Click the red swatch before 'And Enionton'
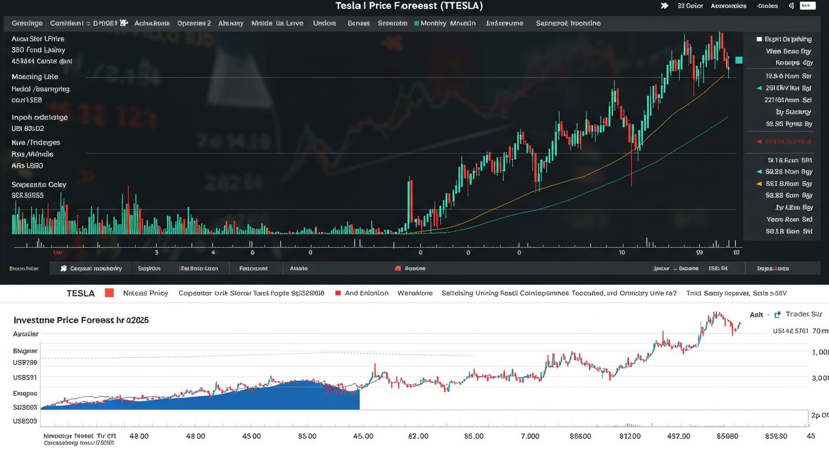Viewport: 829px width, 452px height. coord(338,293)
